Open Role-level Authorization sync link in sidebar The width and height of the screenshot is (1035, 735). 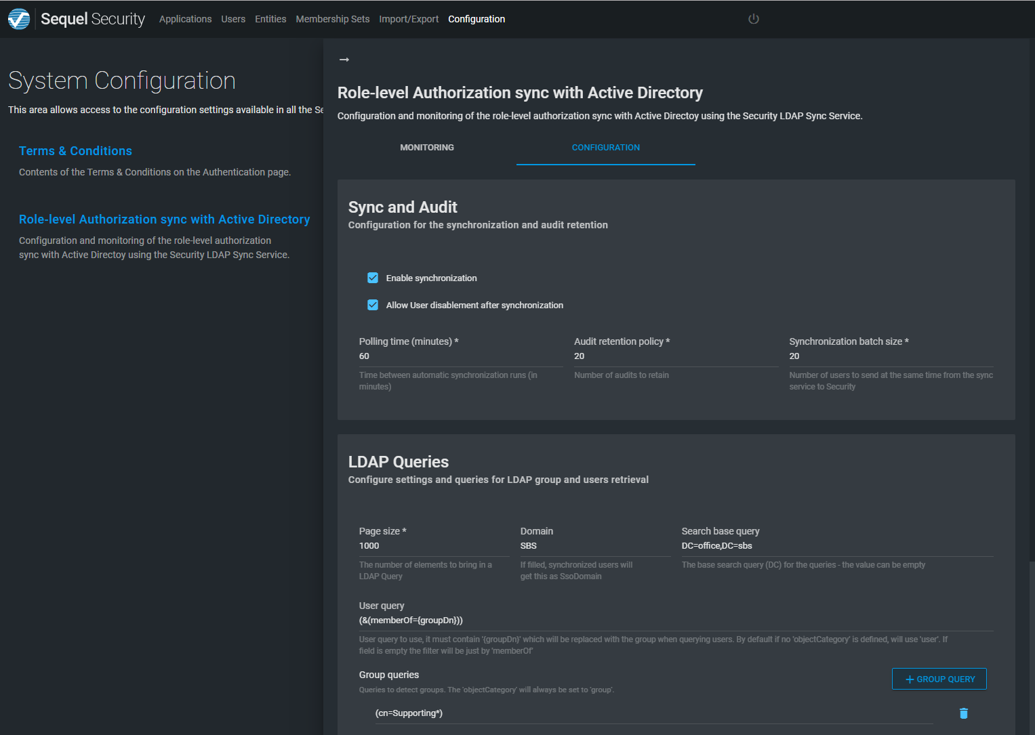(164, 219)
